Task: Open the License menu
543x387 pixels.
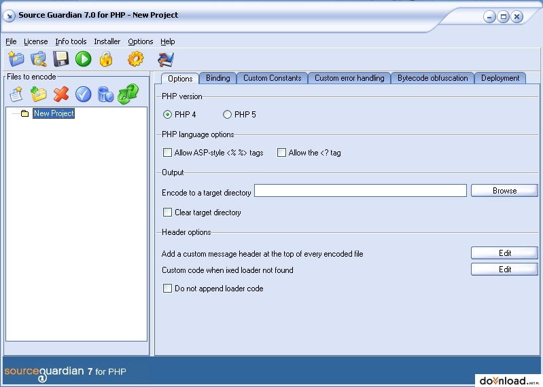Action: click(x=35, y=41)
